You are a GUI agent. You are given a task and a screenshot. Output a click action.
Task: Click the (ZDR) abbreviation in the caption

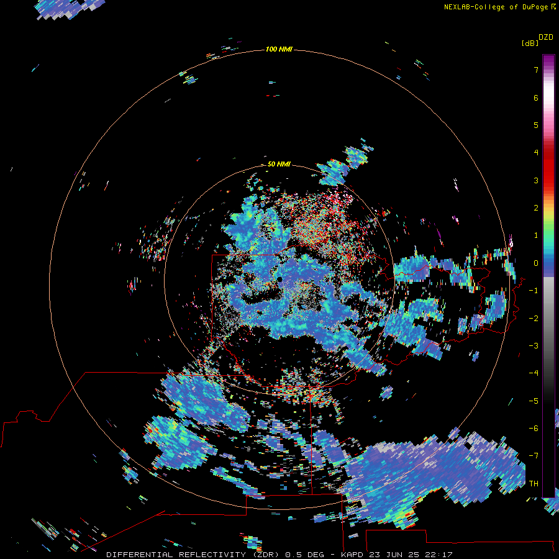(266, 555)
